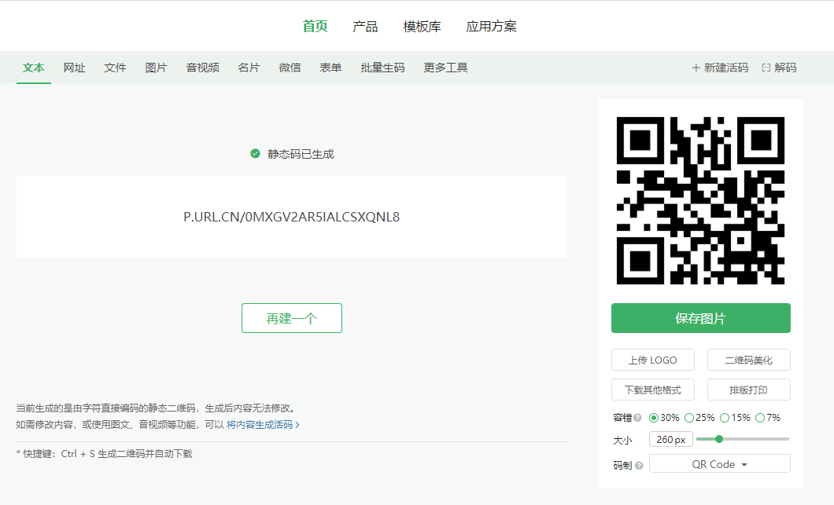834x505 pixels.
Task: Switch to the 批量生码 tab
Action: pyautogui.click(x=382, y=68)
